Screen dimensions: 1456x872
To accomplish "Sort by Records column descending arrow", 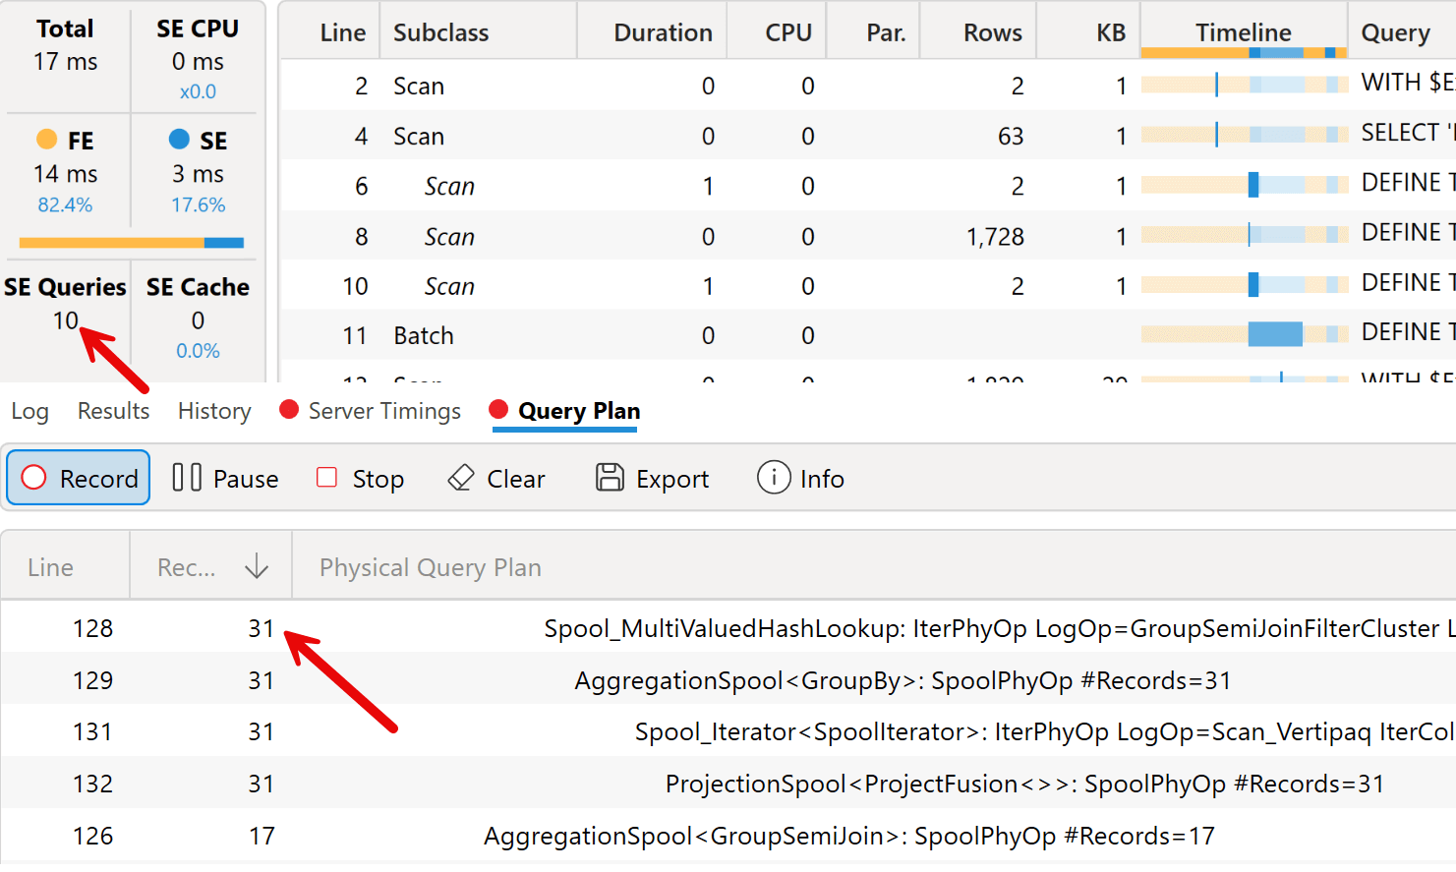I will coord(257,566).
